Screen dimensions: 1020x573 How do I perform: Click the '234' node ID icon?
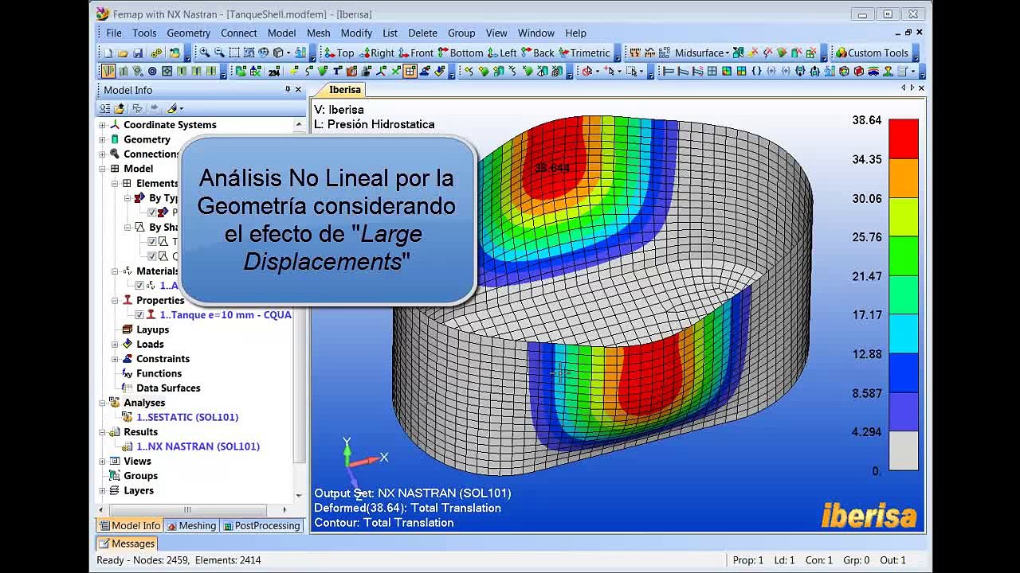coord(273,71)
